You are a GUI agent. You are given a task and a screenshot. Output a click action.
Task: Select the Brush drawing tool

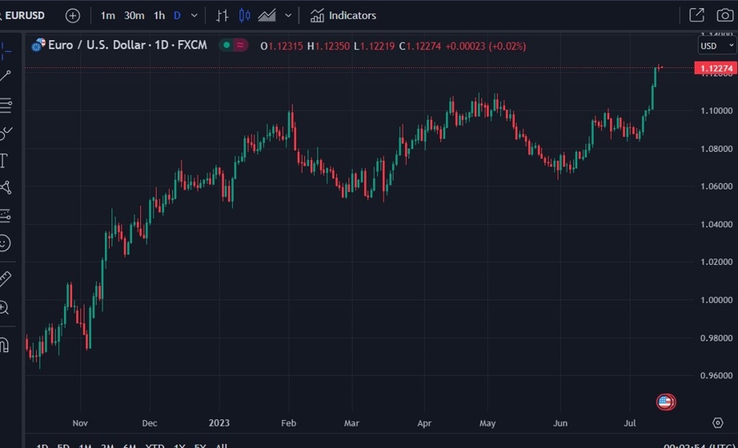(x=6, y=133)
